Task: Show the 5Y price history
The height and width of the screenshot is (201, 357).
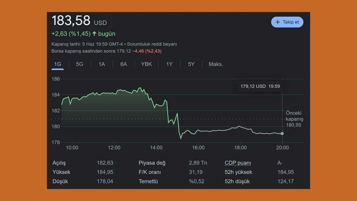Action: click(x=191, y=64)
